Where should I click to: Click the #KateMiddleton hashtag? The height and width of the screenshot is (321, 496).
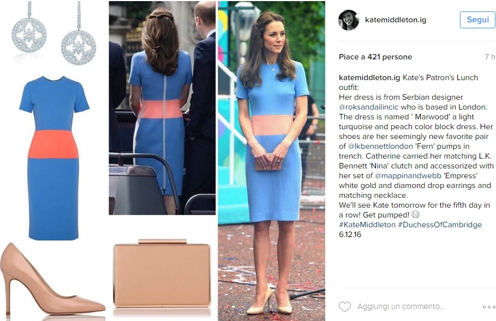pyautogui.click(x=367, y=225)
